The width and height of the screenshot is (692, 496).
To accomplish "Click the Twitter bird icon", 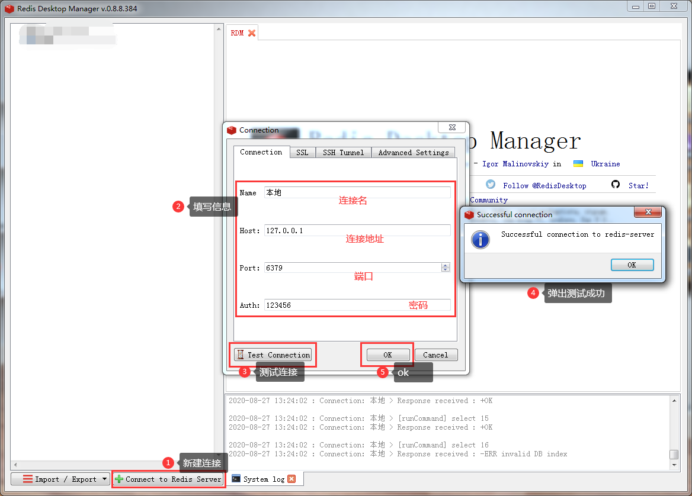I will point(491,184).
